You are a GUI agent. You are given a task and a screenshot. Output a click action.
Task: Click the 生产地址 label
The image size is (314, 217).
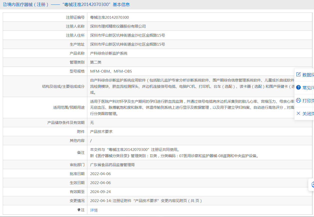point(77,44)
